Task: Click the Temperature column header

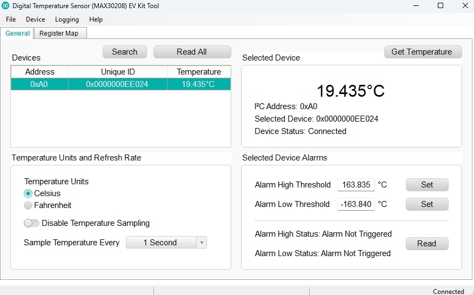Action: [x=199, y=72]
